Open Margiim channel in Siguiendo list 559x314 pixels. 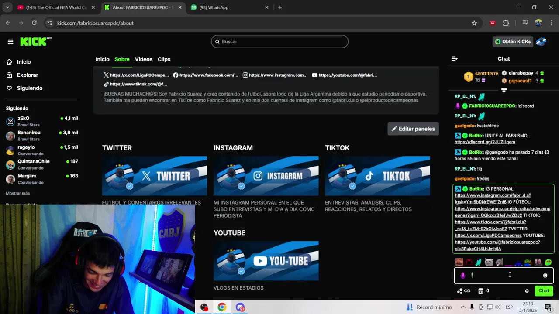[x=42, y=179]
